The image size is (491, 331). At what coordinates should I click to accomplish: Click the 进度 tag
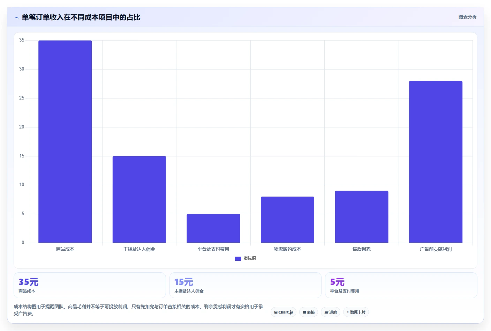click(x=331, y=312)
